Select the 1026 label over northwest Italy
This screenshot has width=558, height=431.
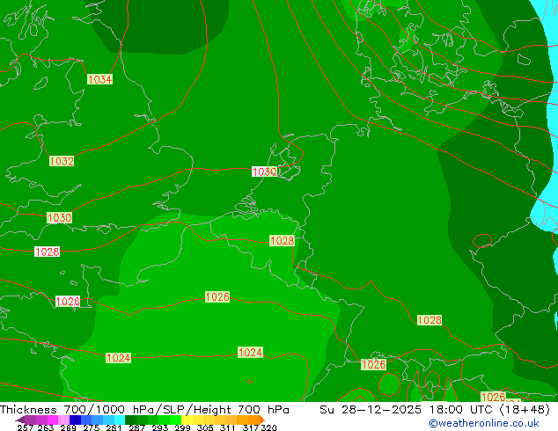tap(373, 364)
